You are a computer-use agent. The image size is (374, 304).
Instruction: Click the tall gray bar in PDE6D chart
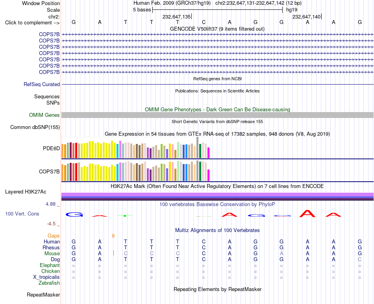(197, 147)
